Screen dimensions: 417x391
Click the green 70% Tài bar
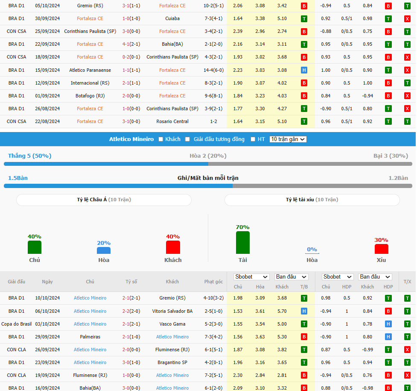(x=243, y=242)
